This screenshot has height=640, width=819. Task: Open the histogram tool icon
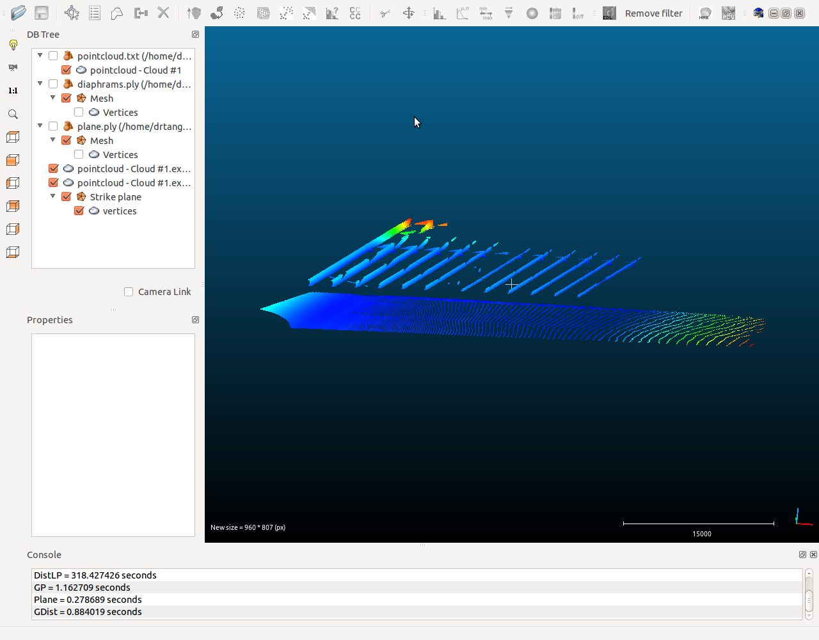click(x=440, y=13)
